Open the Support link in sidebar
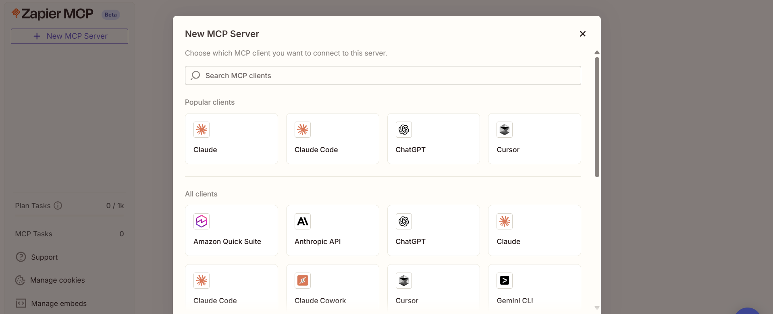The image size is (773, 314). (x=44, y=257)
